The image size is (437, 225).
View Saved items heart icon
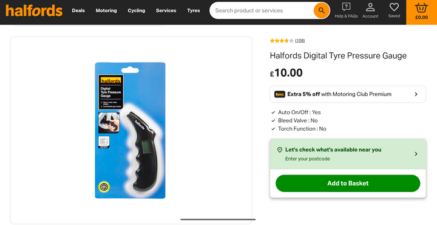pyautogui.click(x=394, y=7)
